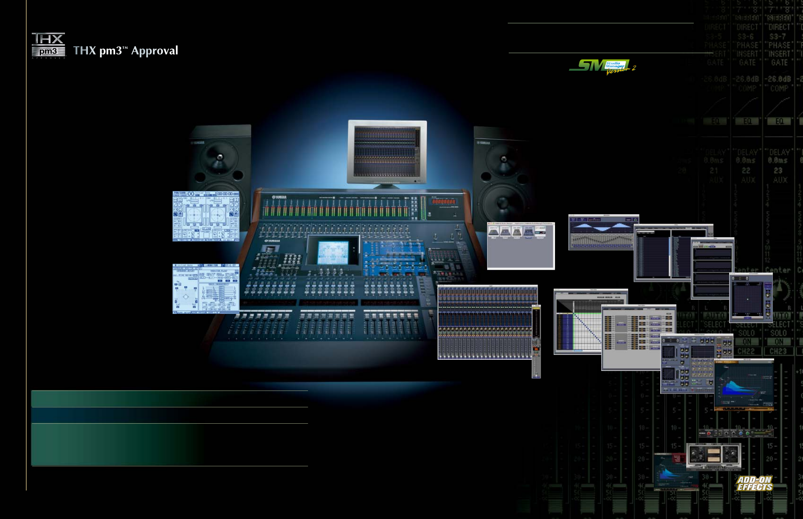Click the white dot in surround pan grid window
Screen dimensions: 803x519
748,299
